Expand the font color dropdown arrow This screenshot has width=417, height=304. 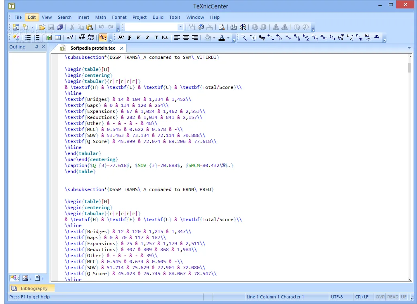[x=228, y=38]
